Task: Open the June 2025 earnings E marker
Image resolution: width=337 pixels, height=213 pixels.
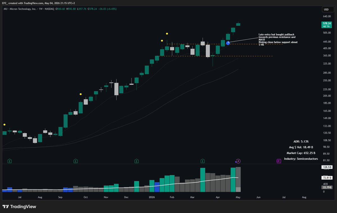Action: tap(10, 161)
